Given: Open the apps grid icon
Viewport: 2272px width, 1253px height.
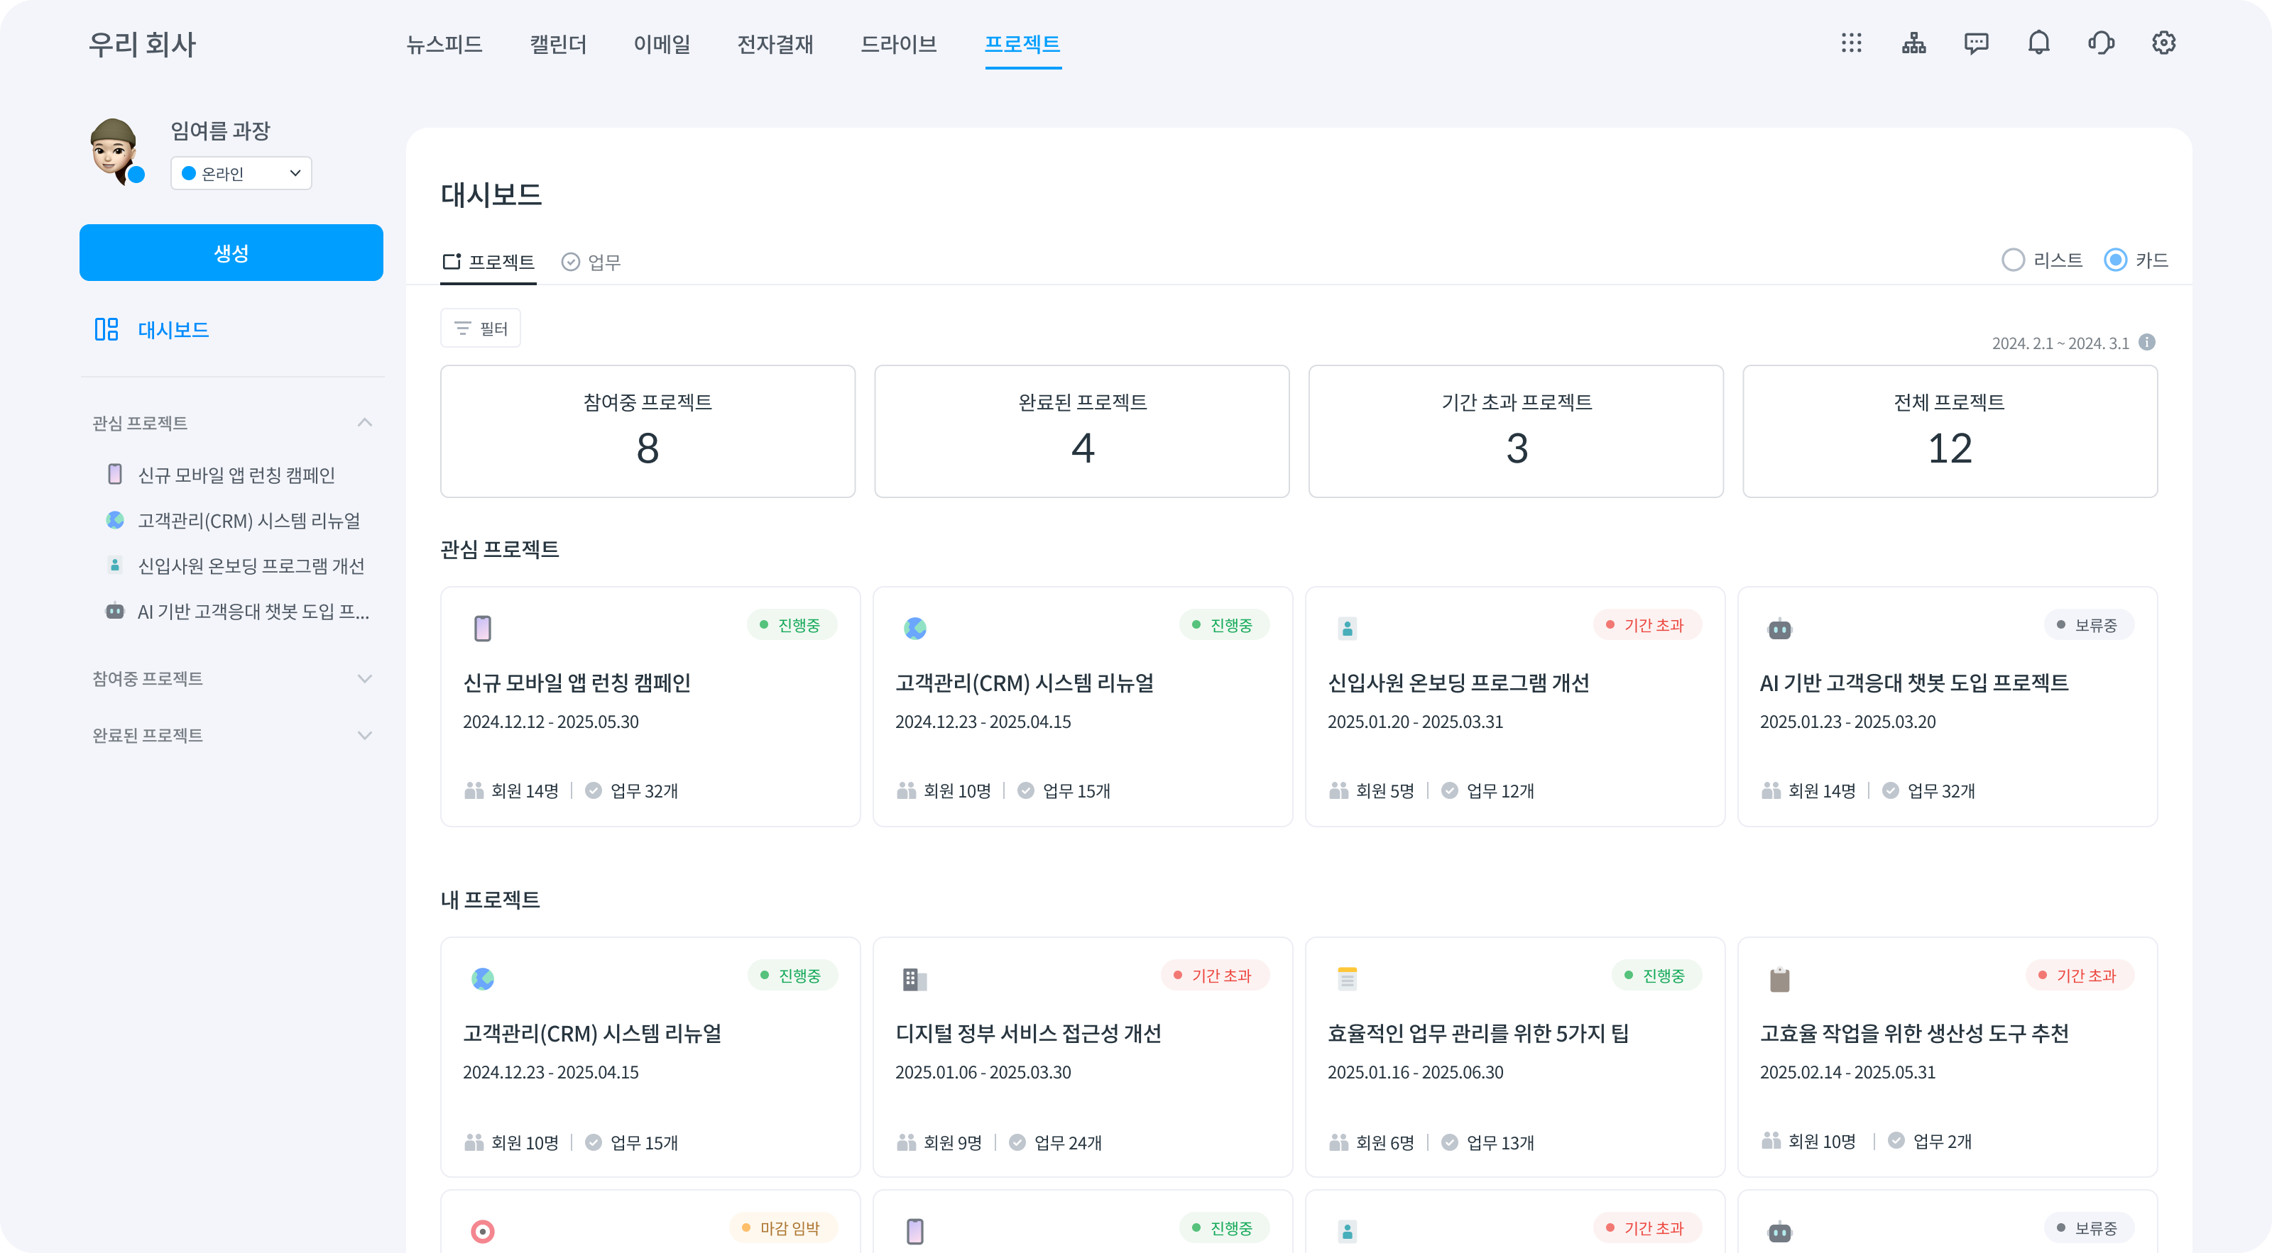Looking at the screenshot, I should tap(1851, 43).
